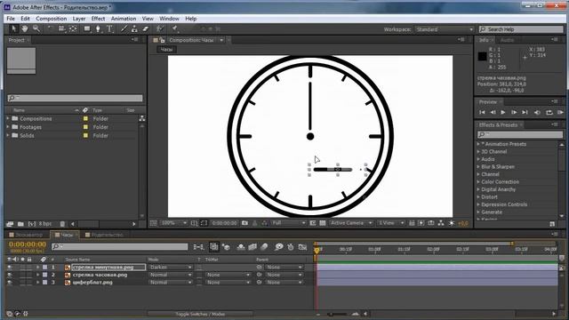Toggle Pixel Aspect Ratio Correction in viewer
The height and width of the screenshot is (320, 569).
(412, 223)
